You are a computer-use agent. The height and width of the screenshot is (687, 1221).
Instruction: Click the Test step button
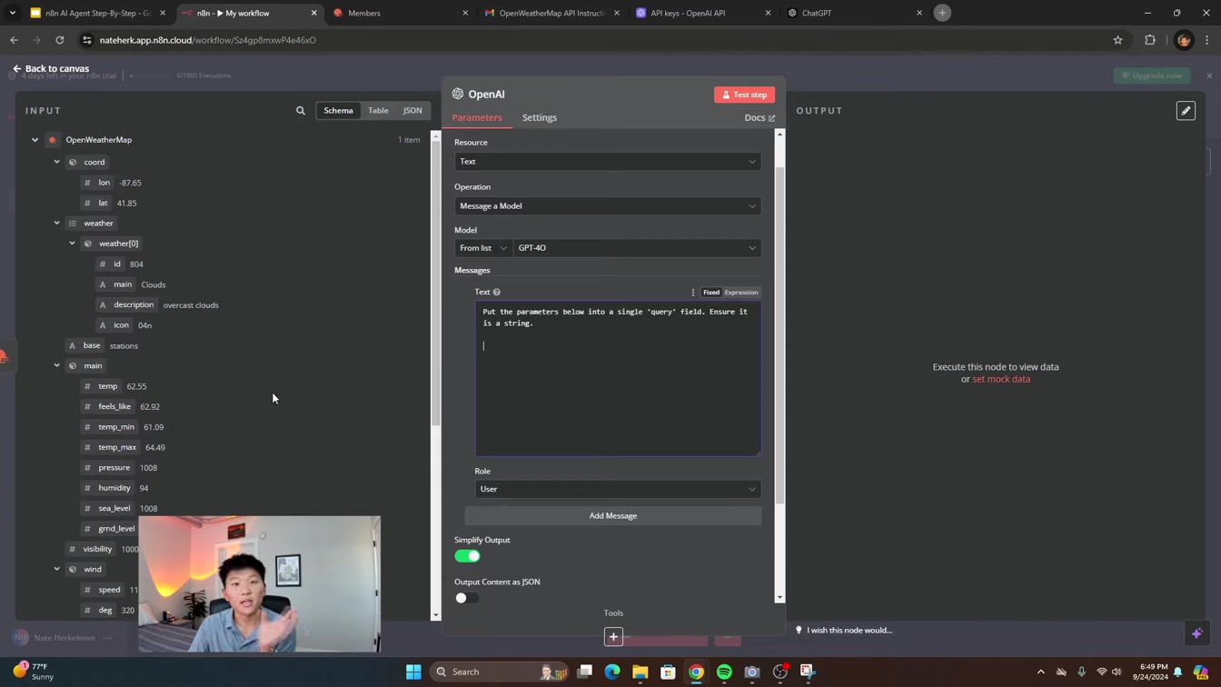744,95
